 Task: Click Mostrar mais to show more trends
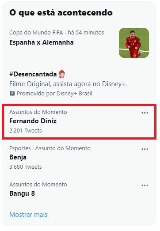coord(28,215)
